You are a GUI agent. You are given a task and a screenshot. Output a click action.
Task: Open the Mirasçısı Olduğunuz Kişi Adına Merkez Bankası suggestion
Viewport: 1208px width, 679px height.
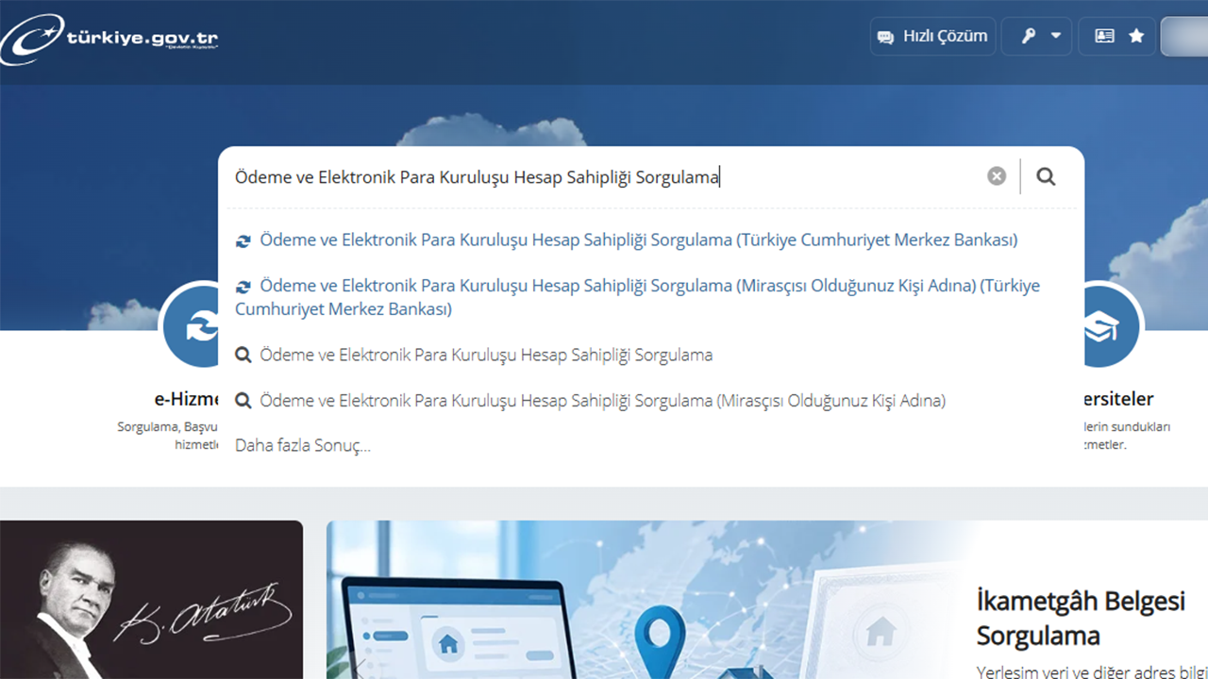tap(638, 297)
